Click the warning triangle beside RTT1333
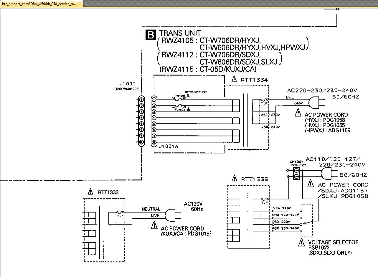378x277 pixels. (x=90, y=192)
